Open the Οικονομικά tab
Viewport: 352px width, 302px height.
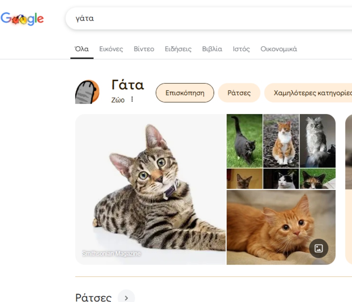(x=278, y=49)
